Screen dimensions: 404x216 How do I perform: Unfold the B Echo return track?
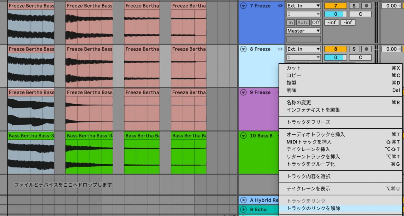(x=243, y=209)
